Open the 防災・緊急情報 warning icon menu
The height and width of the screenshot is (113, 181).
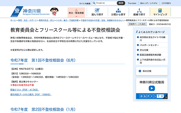(x=76, y=10)
